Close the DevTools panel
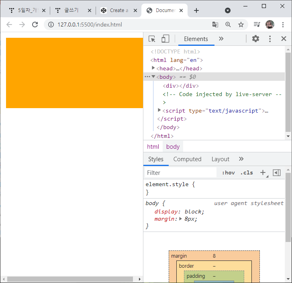This screenshot has width=292, height=283. point(284,39)
